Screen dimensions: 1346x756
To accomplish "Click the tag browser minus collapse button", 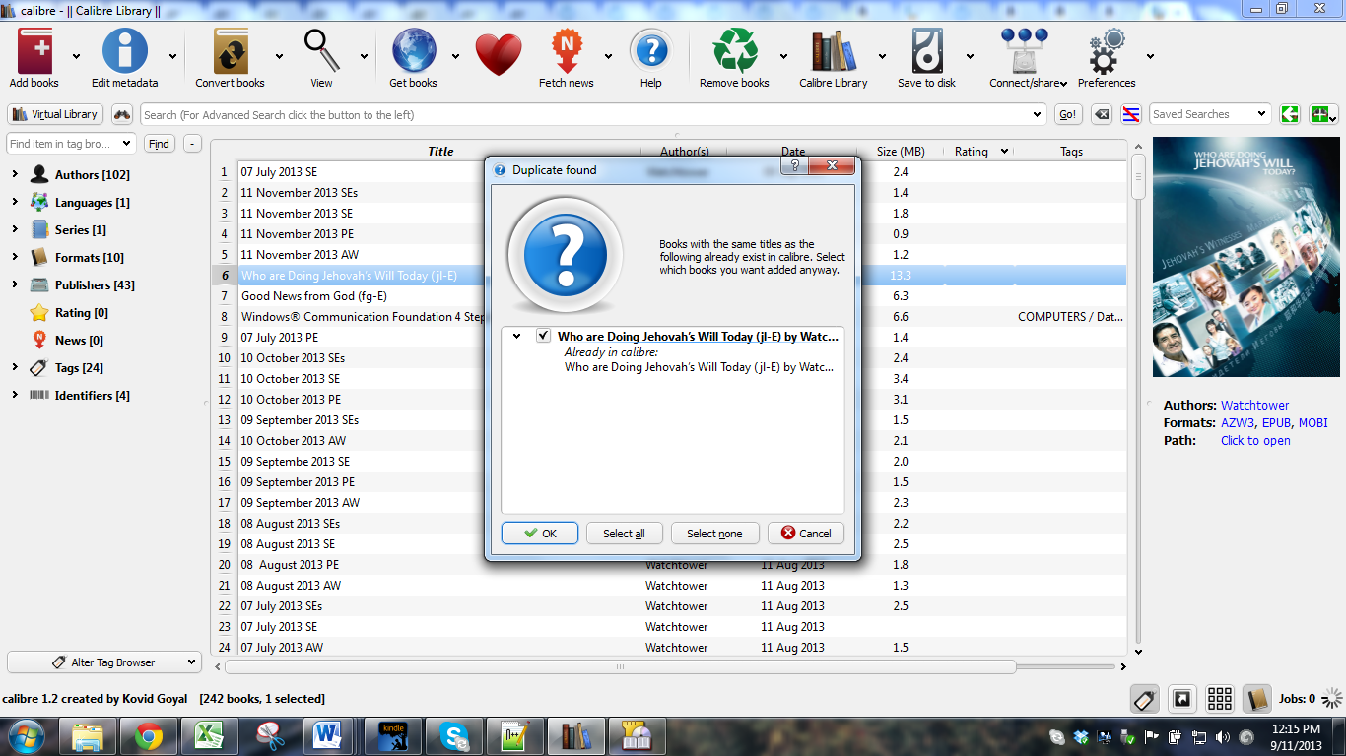I will (x=192, y=144).
